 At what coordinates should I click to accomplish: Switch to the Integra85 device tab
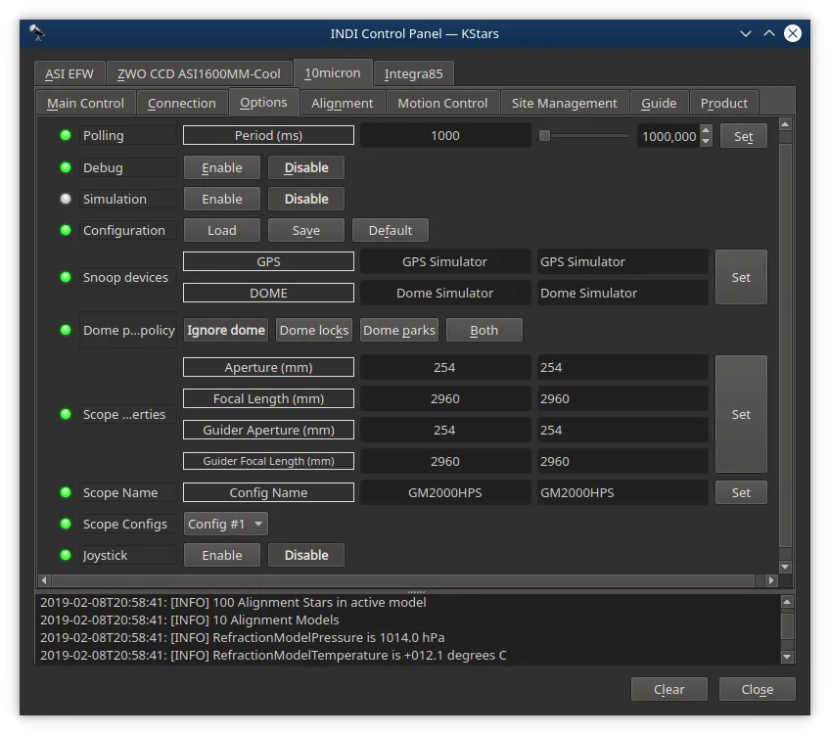[x=413, y=73]
